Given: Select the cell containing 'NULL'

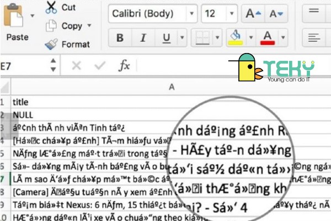Looking at the screenshot, I should 171,115.
